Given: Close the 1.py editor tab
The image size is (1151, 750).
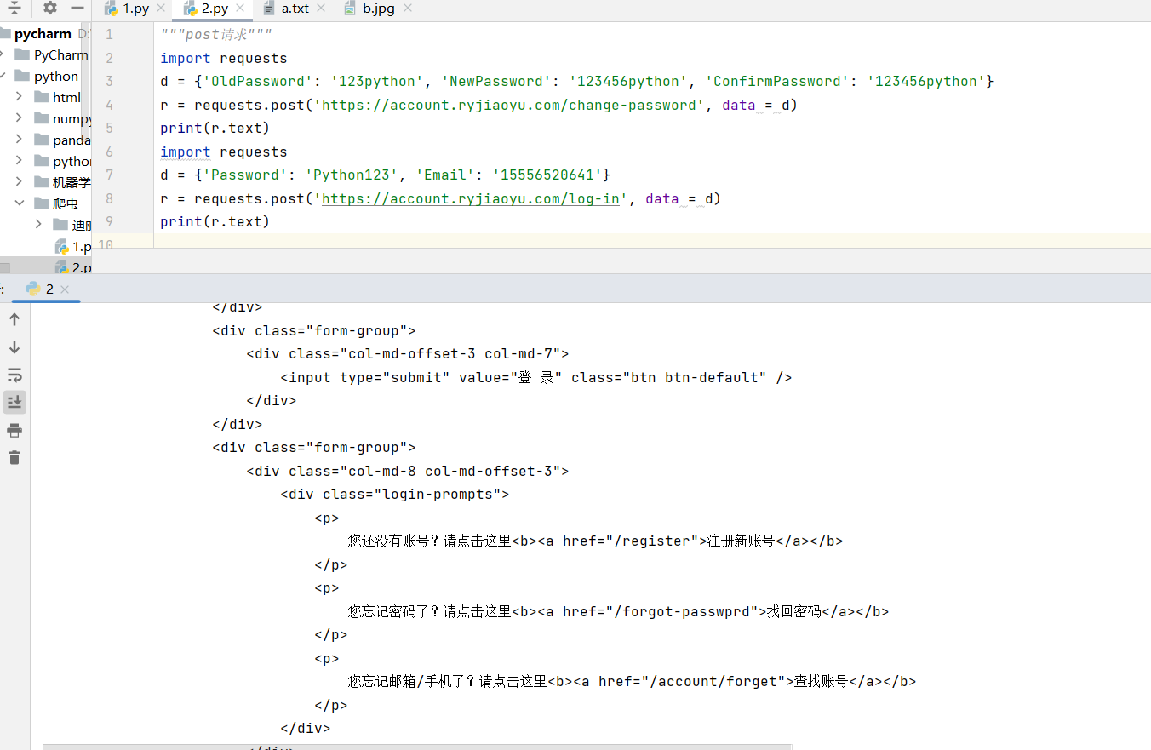Looking at the screenshot, I should pyautogui.click(x=161, y=9).
